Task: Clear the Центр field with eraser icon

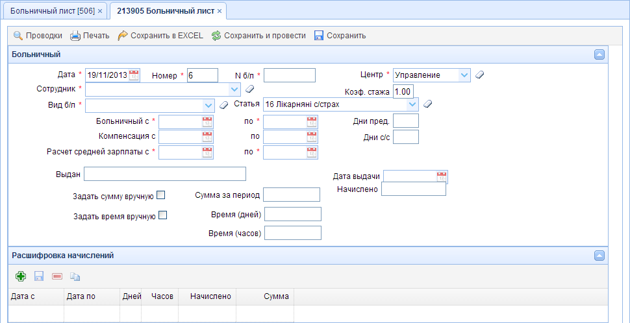Action: 479,75
